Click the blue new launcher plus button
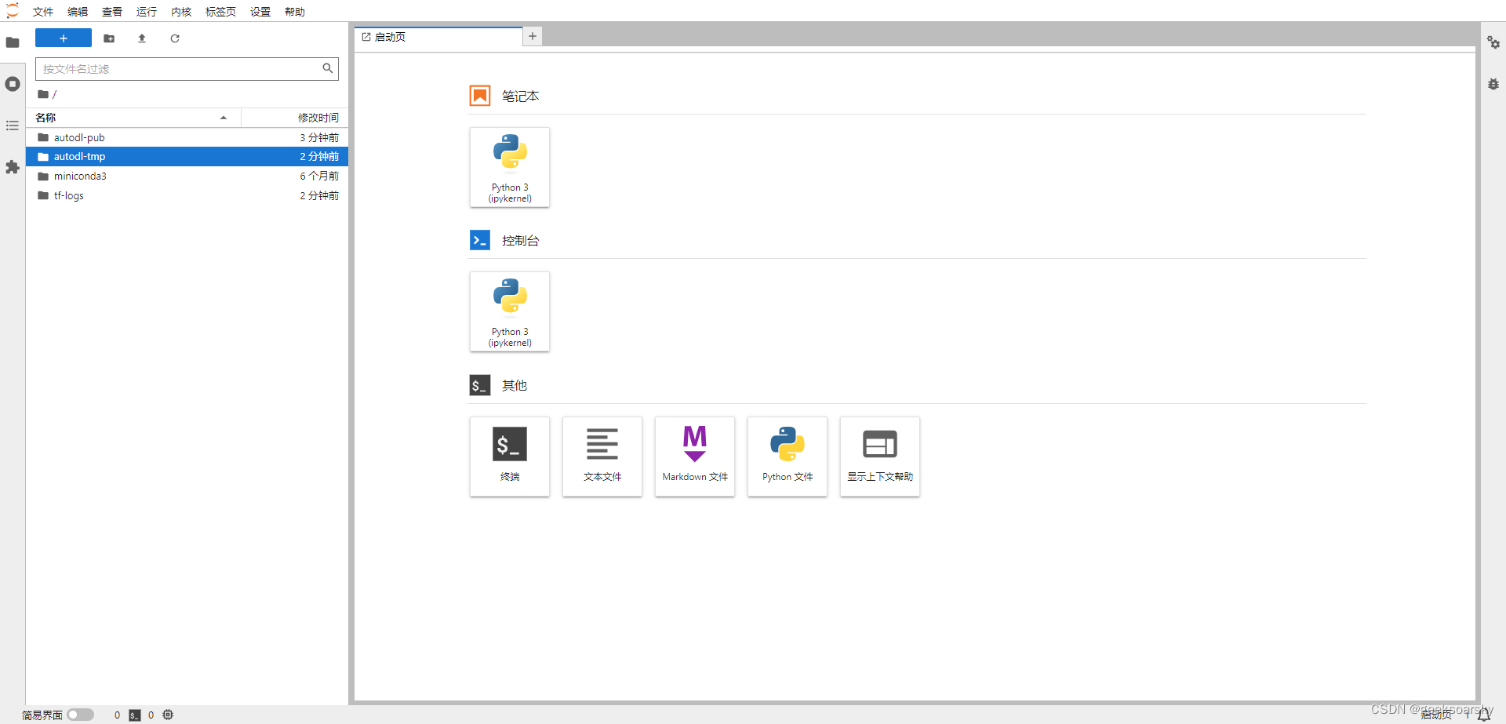This screenshot has height=724, width=1506. click(x=64, y=38)
